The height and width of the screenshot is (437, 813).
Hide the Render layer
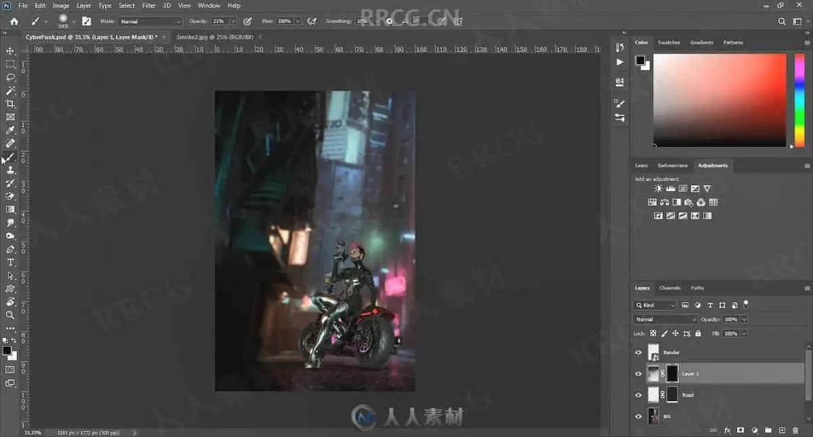[638, 352]
